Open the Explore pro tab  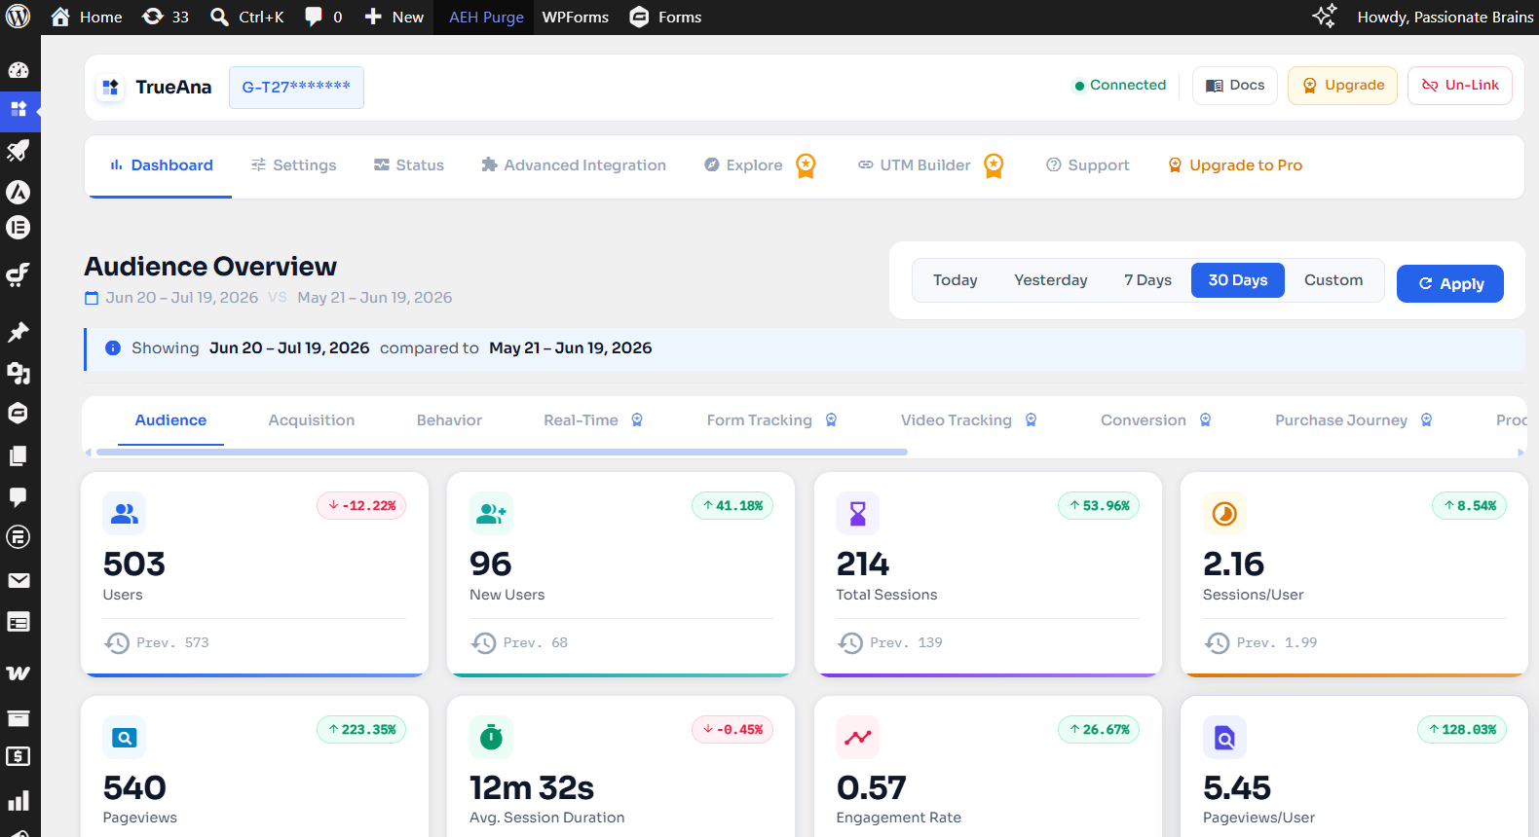click(x=760, y=165)
